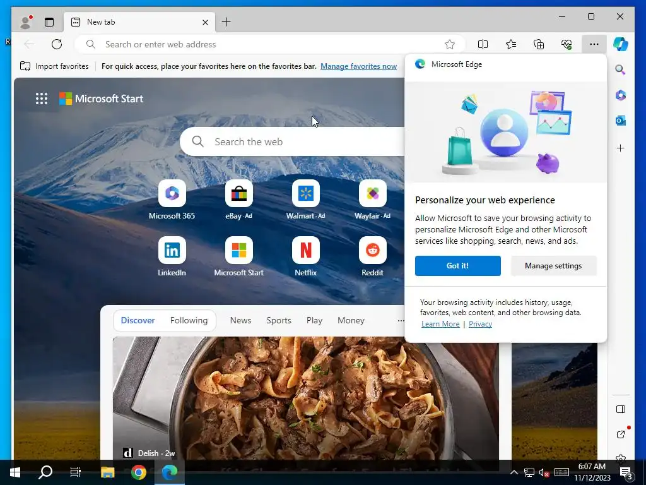The height and width of the screenshot is (485, 646).
Task: Open the Microsoft Start quick link tile
Action: [239, 256]
